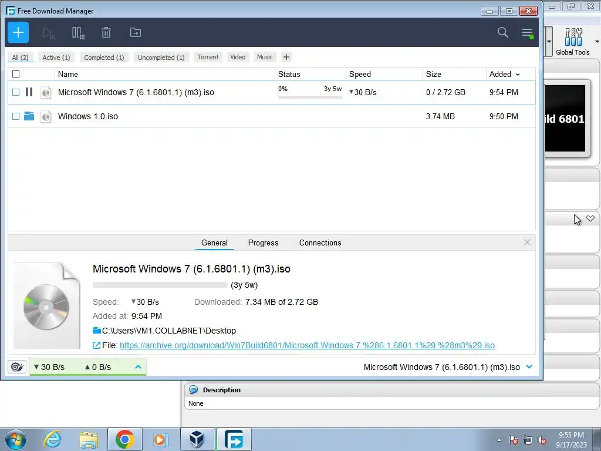Launch Internet Explorer from taskbar

coord(52,439)
